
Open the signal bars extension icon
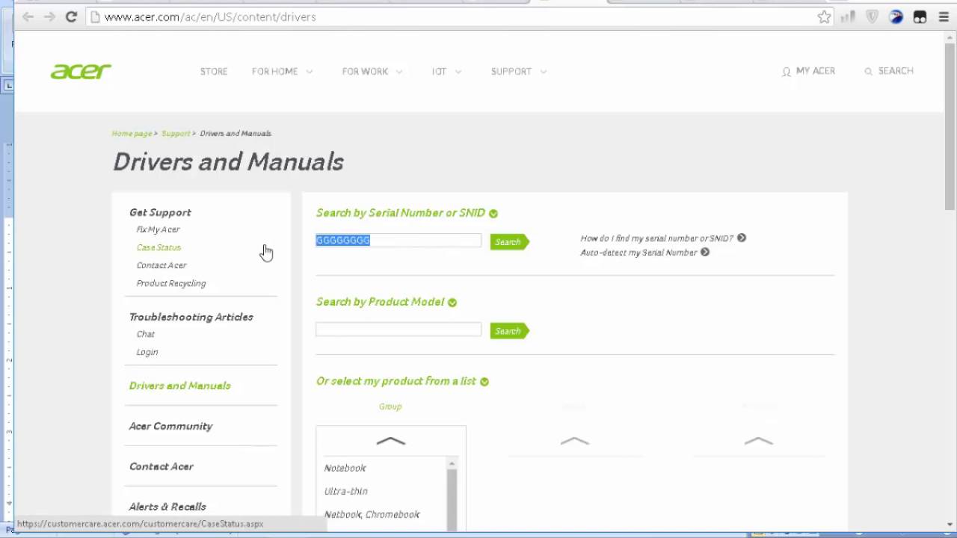pos(848,16)
